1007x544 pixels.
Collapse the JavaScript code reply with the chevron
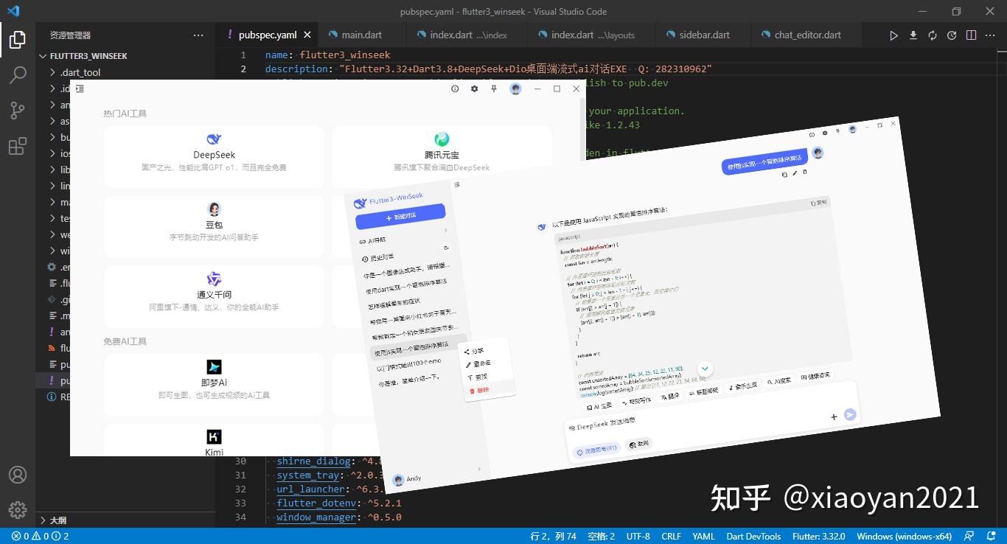coord(705,369)
